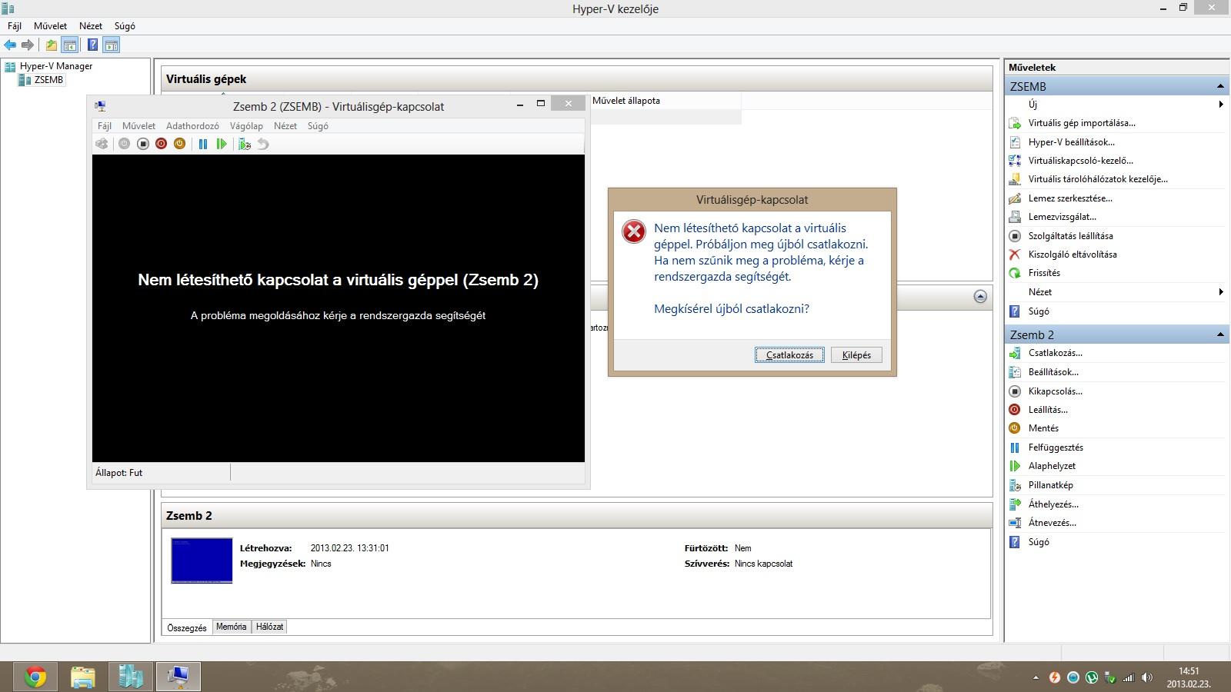Click the Turn Off stop-square VM toolbar icon
This screenshot has width=1231, height=692.
click(143, 144)
